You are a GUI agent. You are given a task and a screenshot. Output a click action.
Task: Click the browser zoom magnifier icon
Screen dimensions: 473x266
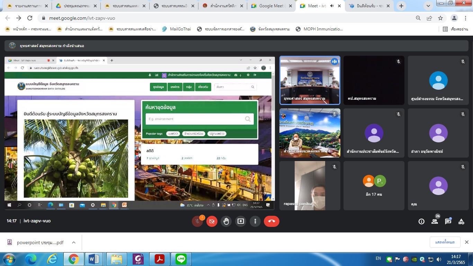tap(418, 18)
